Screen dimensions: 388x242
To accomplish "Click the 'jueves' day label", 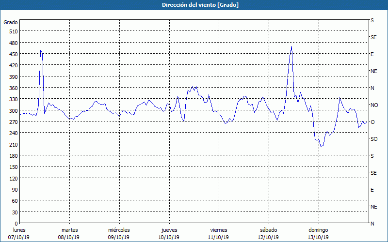I will click(169, 230).
